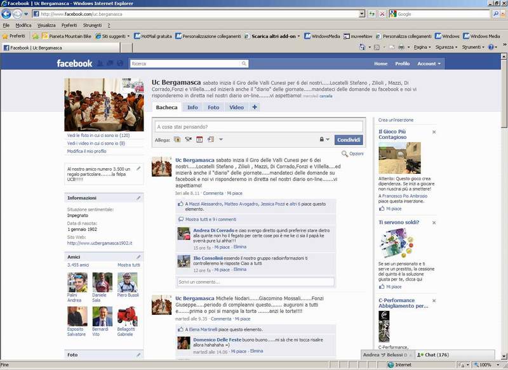The height and width of the screenshot is (370, 508).
Task: Expand more attachment options arrow
Action: coord(221,140)
